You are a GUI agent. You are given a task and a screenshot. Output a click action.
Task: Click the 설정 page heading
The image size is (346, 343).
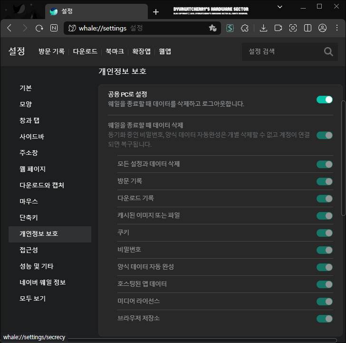[17, 51]
